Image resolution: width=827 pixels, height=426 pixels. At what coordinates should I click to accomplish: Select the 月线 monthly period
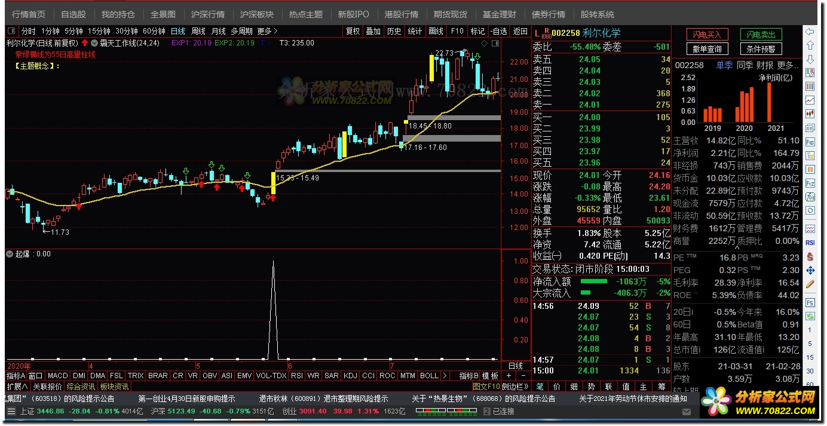219,31
